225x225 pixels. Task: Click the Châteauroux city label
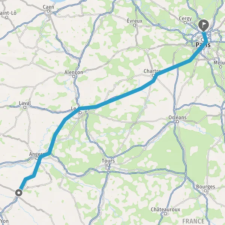point(165,210)
